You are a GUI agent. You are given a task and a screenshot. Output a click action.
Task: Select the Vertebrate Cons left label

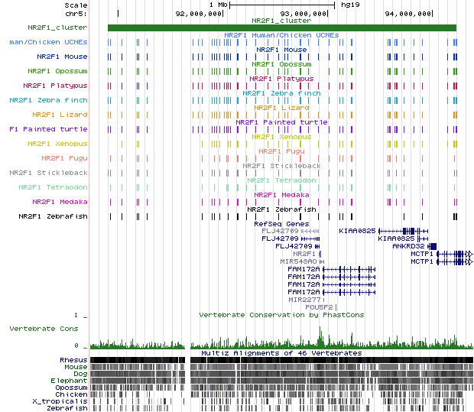(44, 328)
